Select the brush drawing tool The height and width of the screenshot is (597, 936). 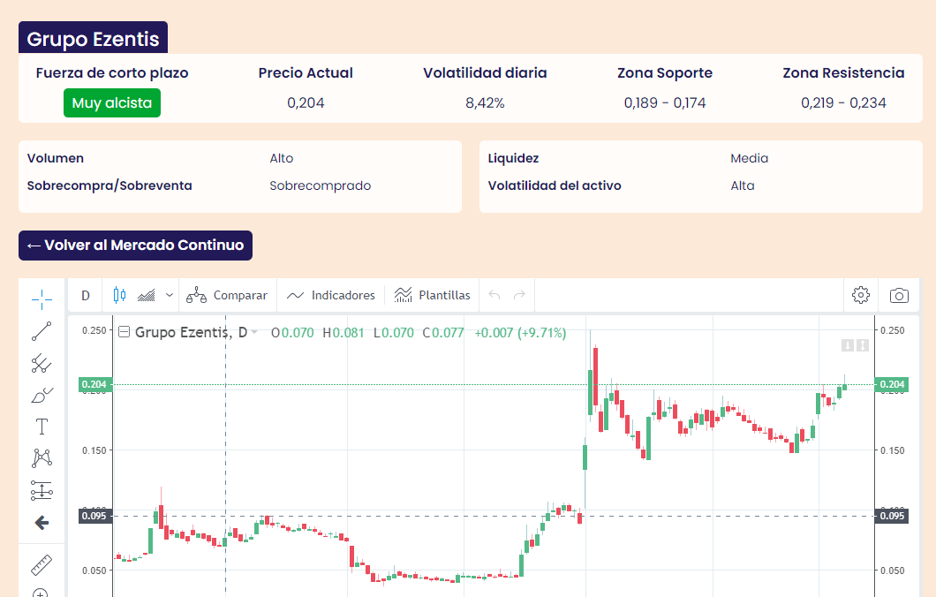point(42,395)
